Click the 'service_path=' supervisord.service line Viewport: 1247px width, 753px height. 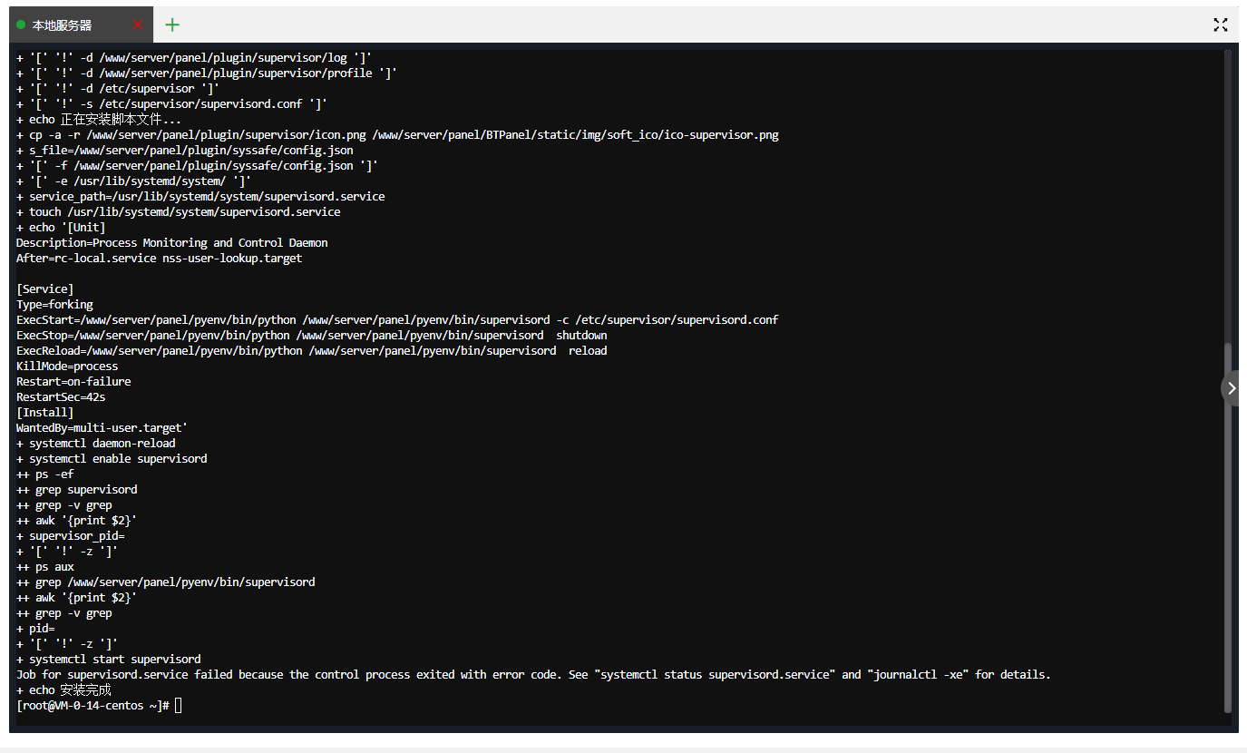pos(200,197)
